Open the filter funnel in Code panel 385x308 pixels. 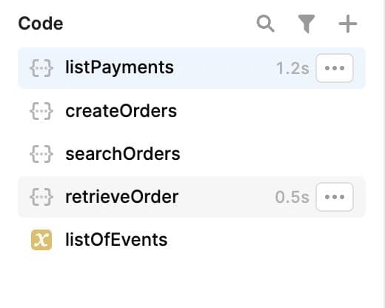pyautogui.click(x=307, y=24)
